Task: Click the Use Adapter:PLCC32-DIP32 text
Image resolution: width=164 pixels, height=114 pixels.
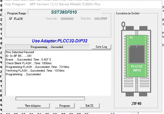Action: click(x=60, y=41)
